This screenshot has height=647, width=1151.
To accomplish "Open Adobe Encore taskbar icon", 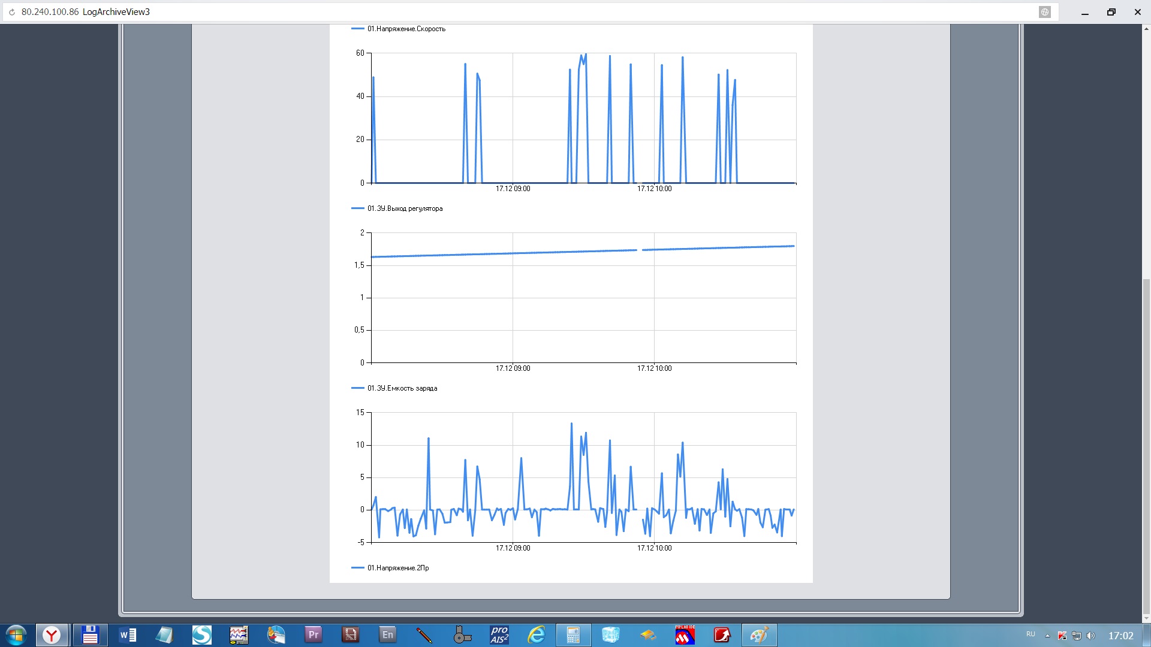I will point(387,634).
